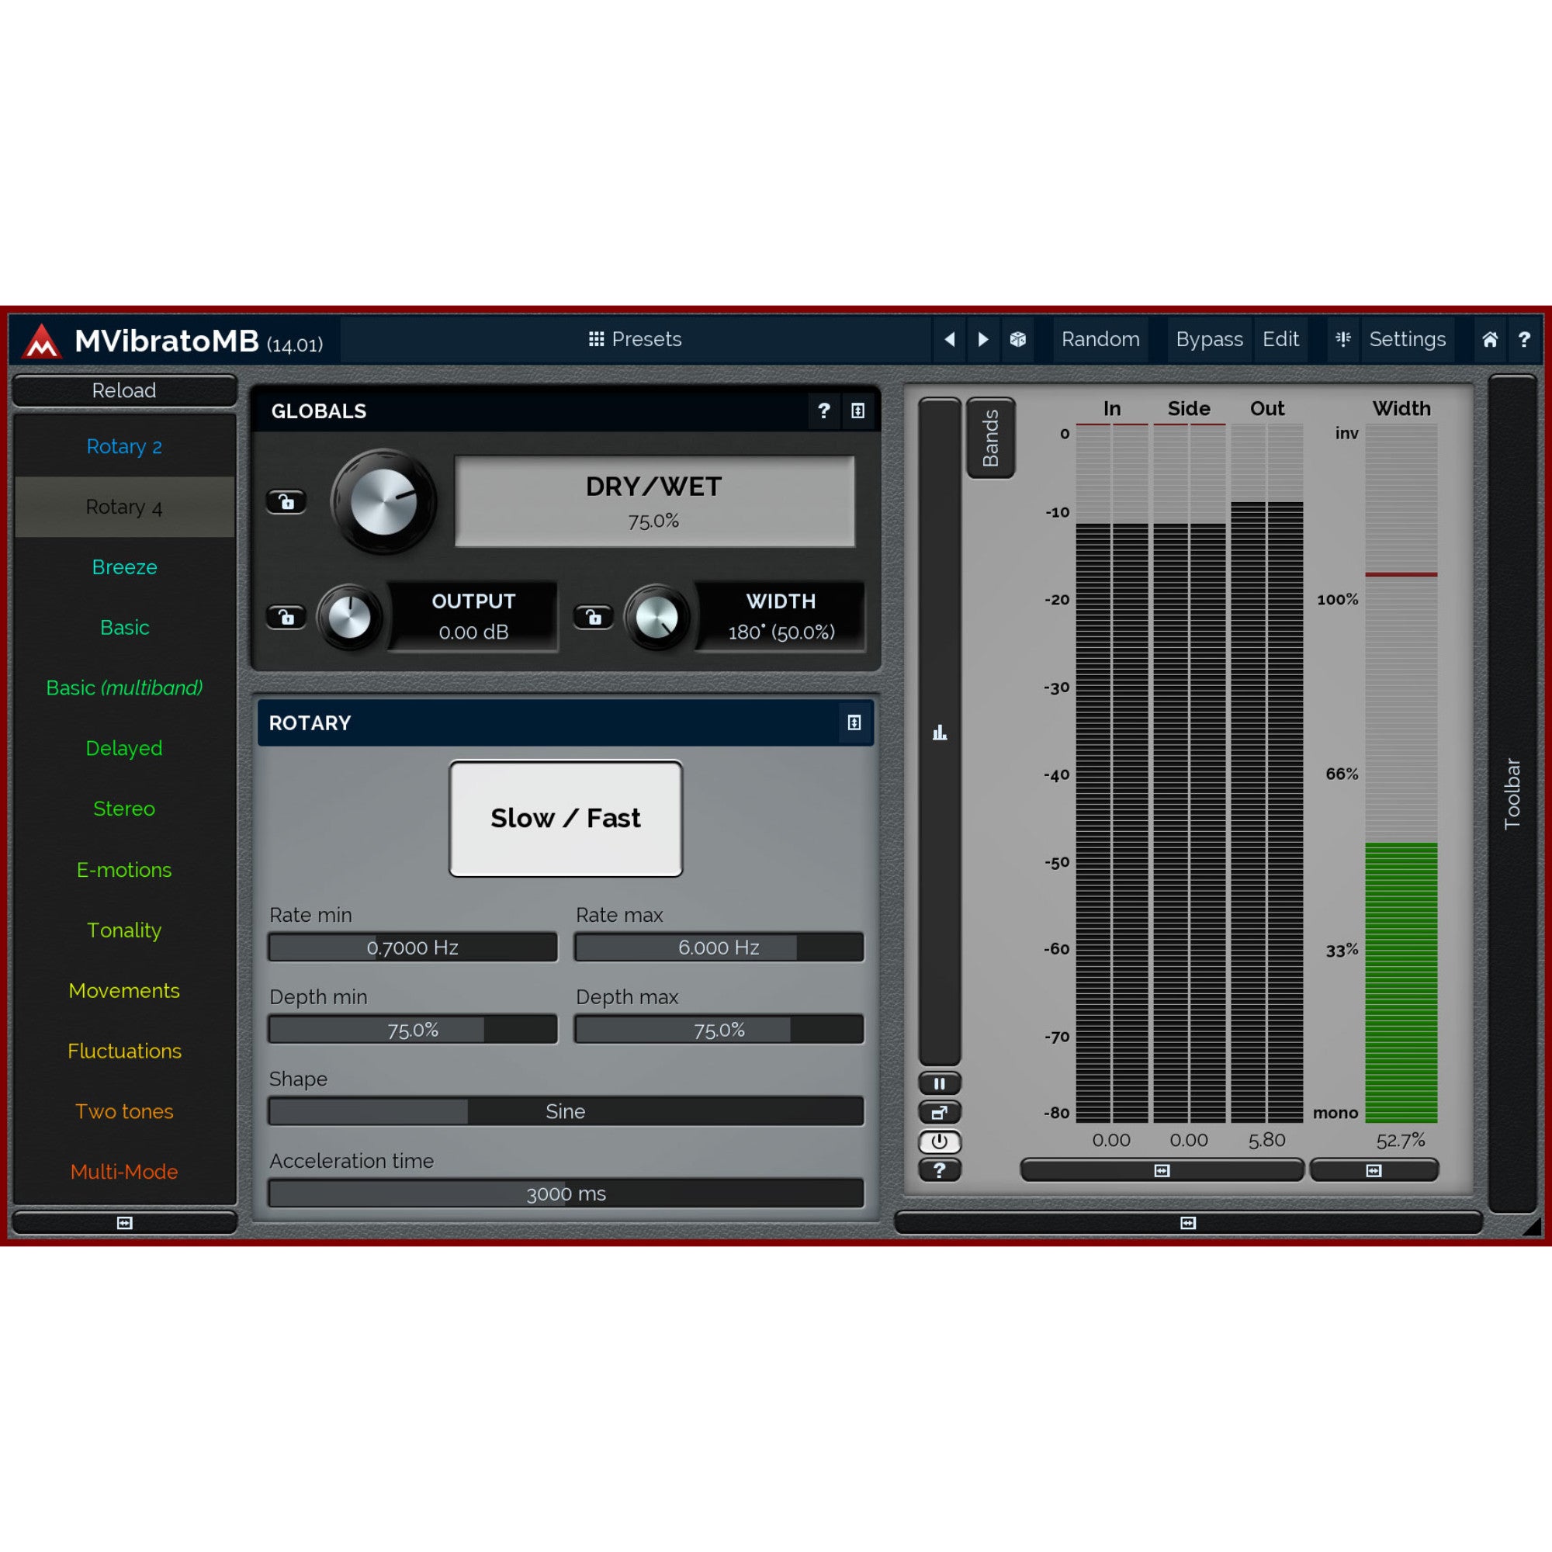The image size is (1552, 1552).
Task: Select the Basic (multiband) preset
Action: point(124,688)
